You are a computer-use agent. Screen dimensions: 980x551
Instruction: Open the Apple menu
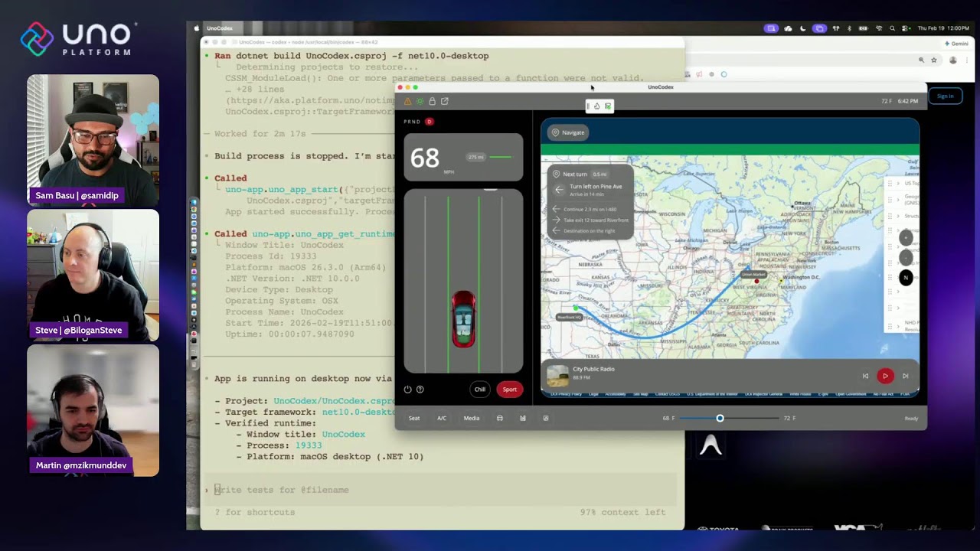(x=197, y=28)
